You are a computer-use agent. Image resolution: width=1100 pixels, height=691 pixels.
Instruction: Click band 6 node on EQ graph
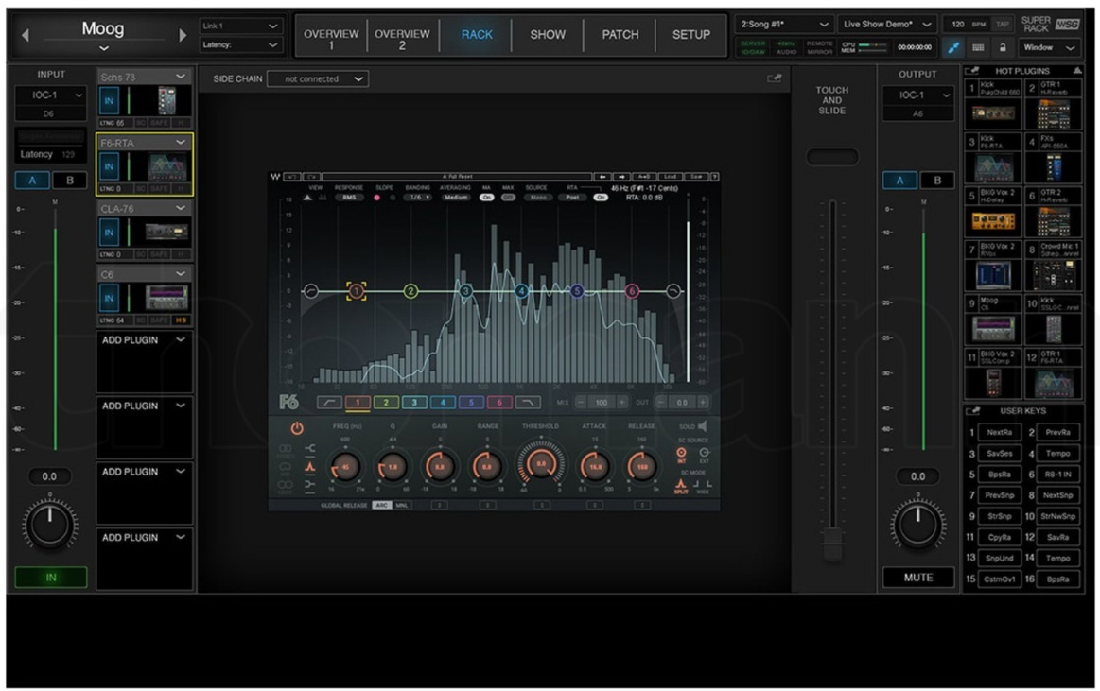[x=632, y=291]
